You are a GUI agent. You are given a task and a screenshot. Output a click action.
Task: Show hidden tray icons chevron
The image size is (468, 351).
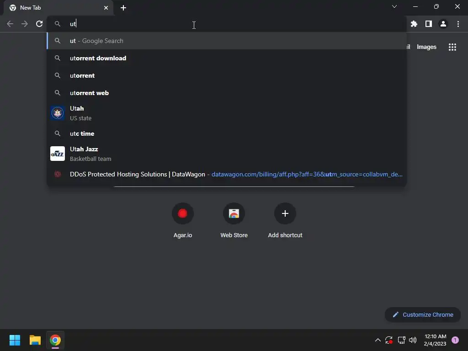tap(378, 340)
